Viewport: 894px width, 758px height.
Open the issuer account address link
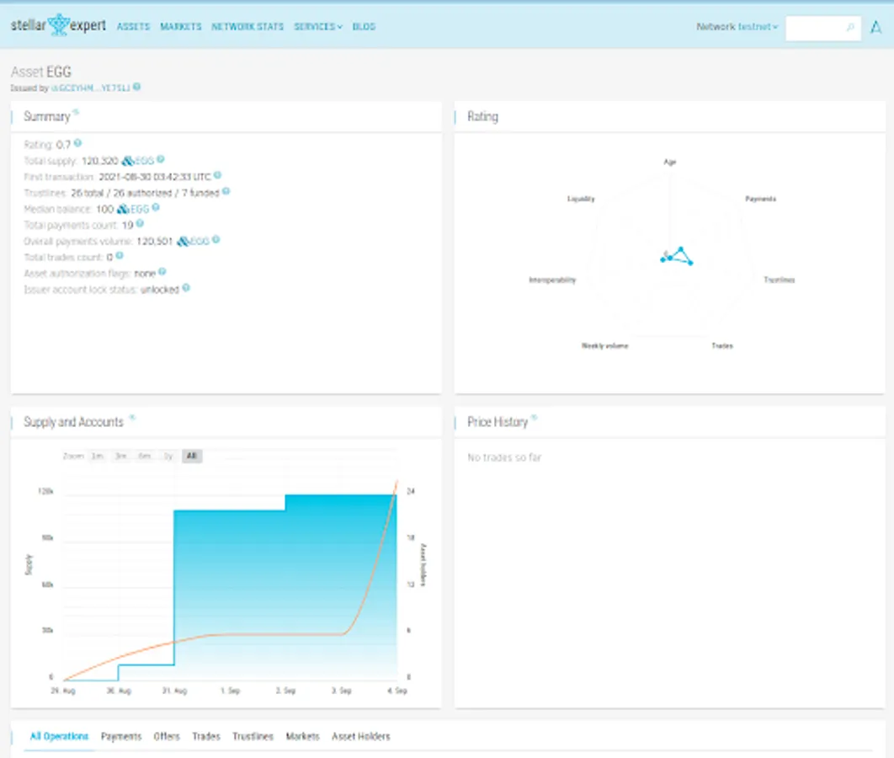coord(91,88)
